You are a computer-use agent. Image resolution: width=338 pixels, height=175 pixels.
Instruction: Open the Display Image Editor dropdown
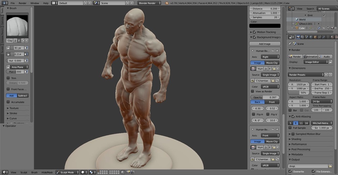(316, 62)
